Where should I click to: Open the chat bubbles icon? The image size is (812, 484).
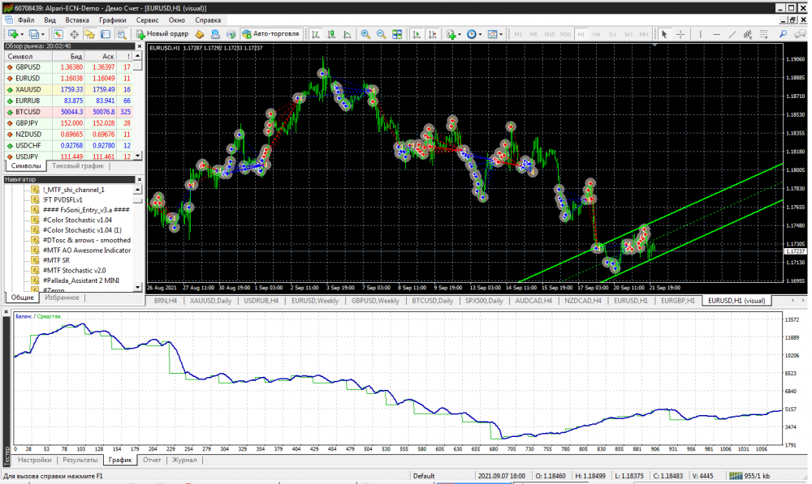click(x=800, y=34)
